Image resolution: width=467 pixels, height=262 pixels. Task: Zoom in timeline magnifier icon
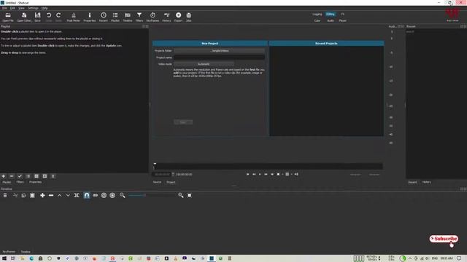coord(181,195)
